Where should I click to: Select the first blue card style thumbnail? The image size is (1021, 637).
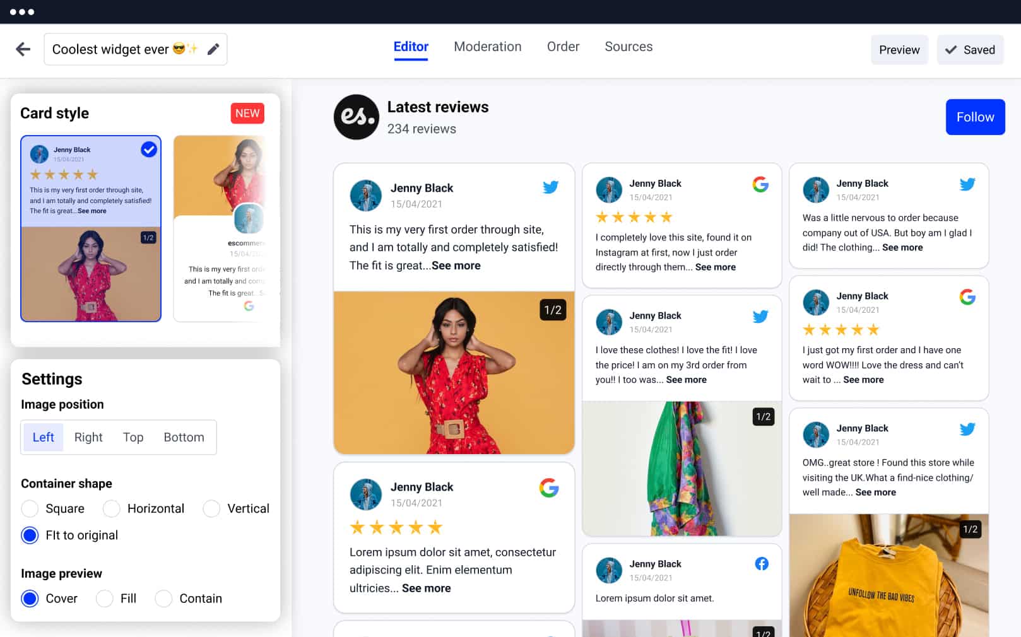pyautogui.click(x=91, y=228)
